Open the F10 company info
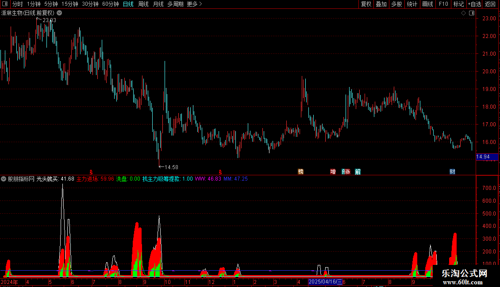This screenshot has height=287, width=500. click(x=443, y=4)
